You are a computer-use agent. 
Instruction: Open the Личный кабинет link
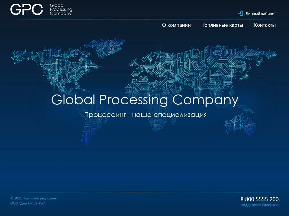pos(260,13)
